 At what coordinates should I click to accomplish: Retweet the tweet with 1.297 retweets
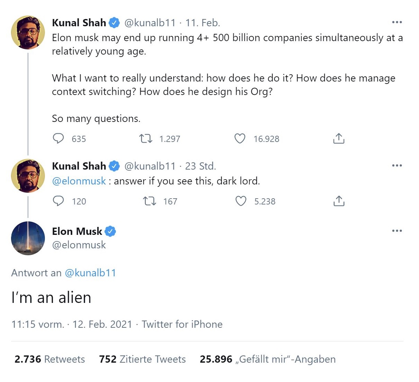click(x=145, y=139)
